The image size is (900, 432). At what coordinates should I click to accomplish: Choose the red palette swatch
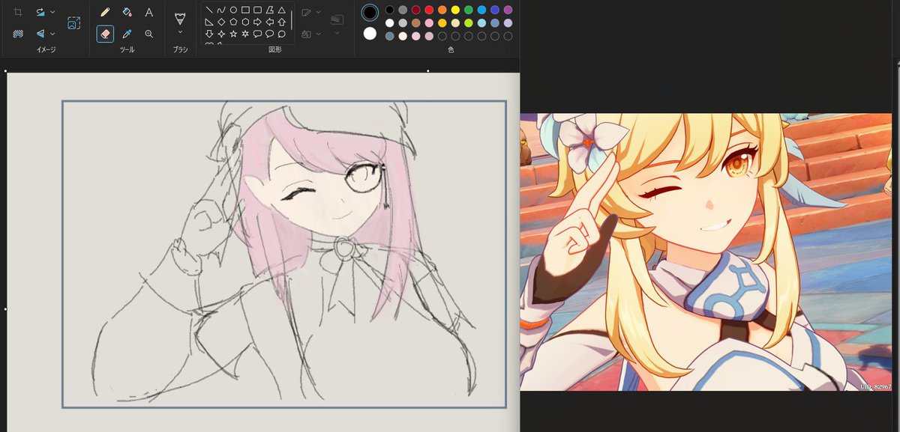(x=429, y=10)
